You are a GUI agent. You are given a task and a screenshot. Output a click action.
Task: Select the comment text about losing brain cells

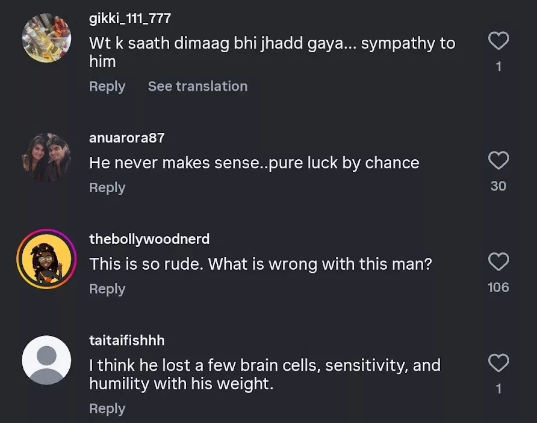point(265,373)
